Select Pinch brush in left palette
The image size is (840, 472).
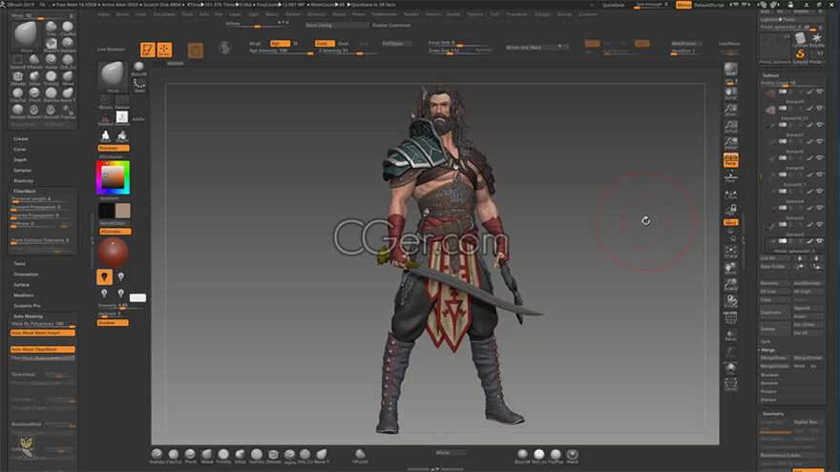point(34,94)
